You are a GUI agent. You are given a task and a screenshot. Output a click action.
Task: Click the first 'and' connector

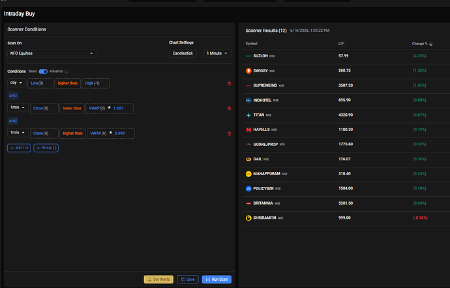coord(13,96)
